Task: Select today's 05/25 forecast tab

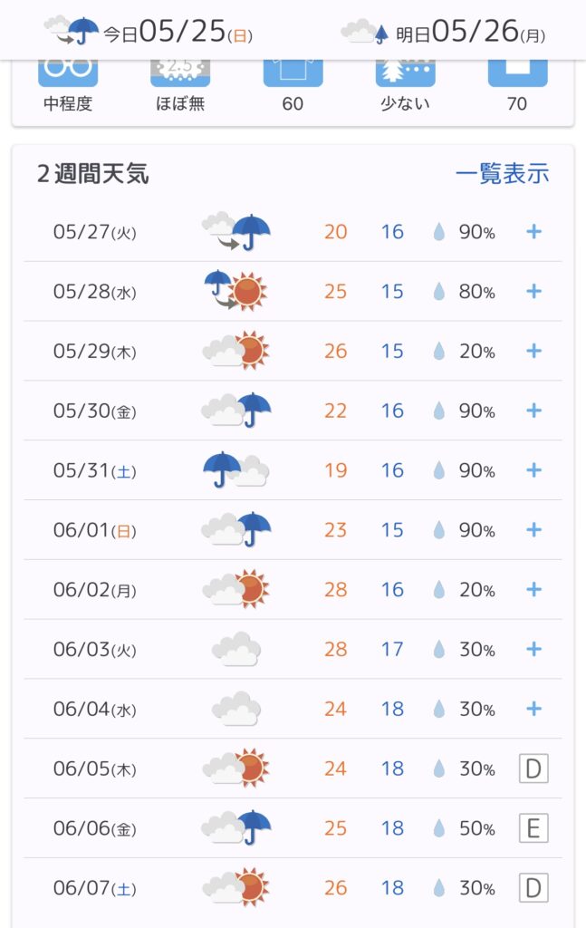Action: pyautogui.click(x=149, y=31)
